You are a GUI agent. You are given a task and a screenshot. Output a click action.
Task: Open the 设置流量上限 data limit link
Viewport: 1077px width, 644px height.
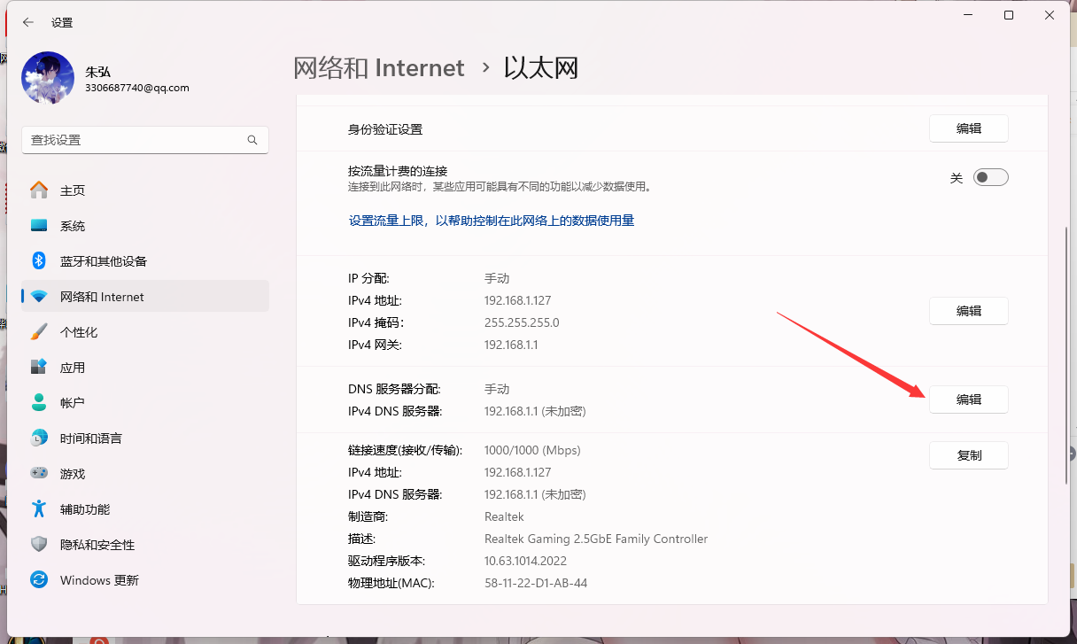(x=491, y=221)
